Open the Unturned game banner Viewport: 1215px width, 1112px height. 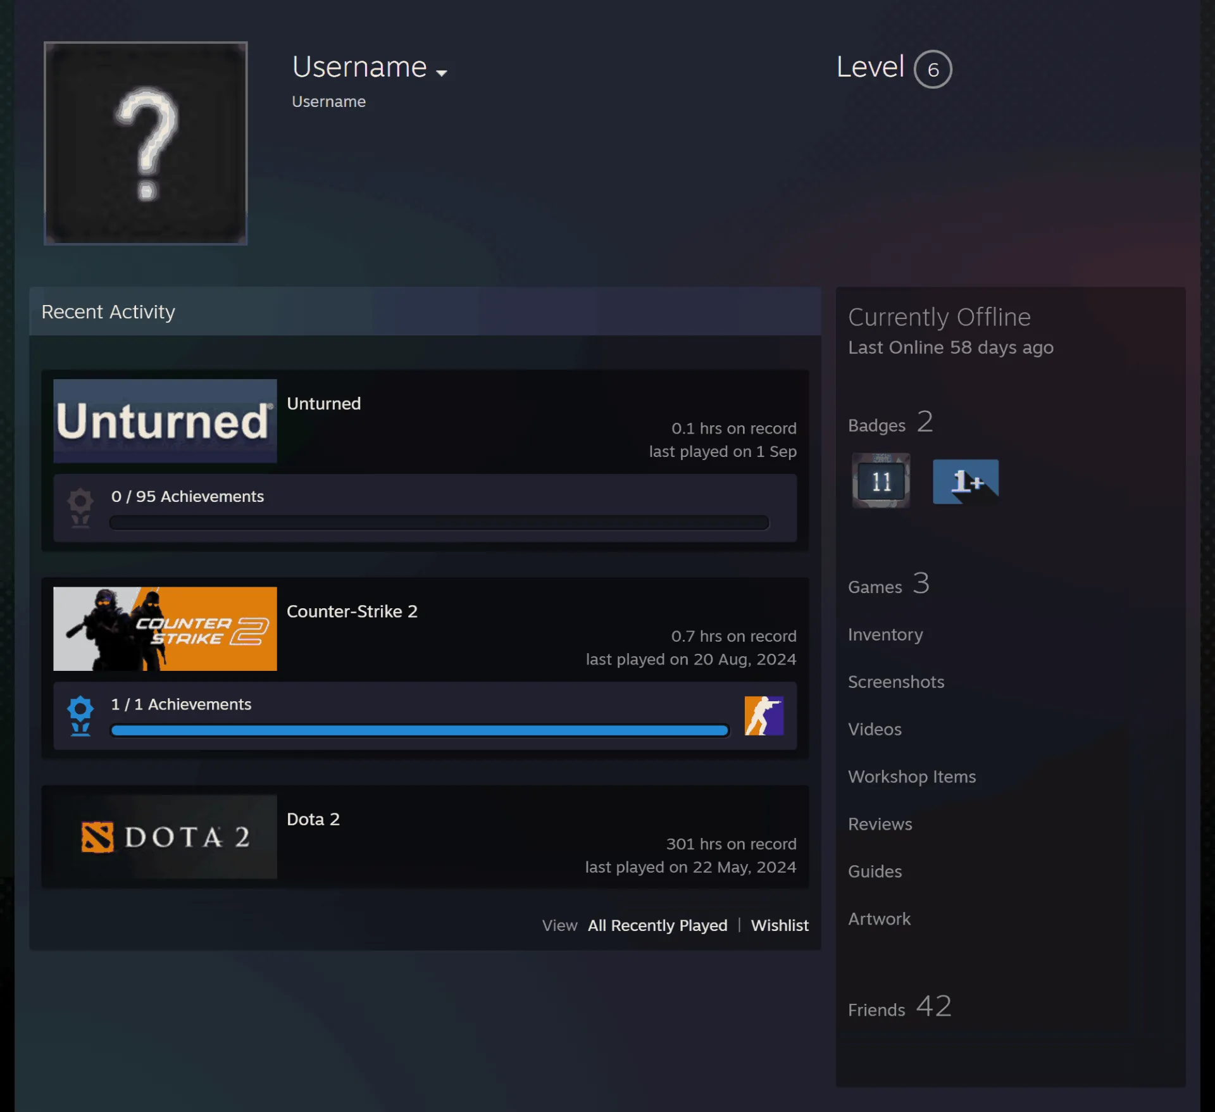click(165, 421)
